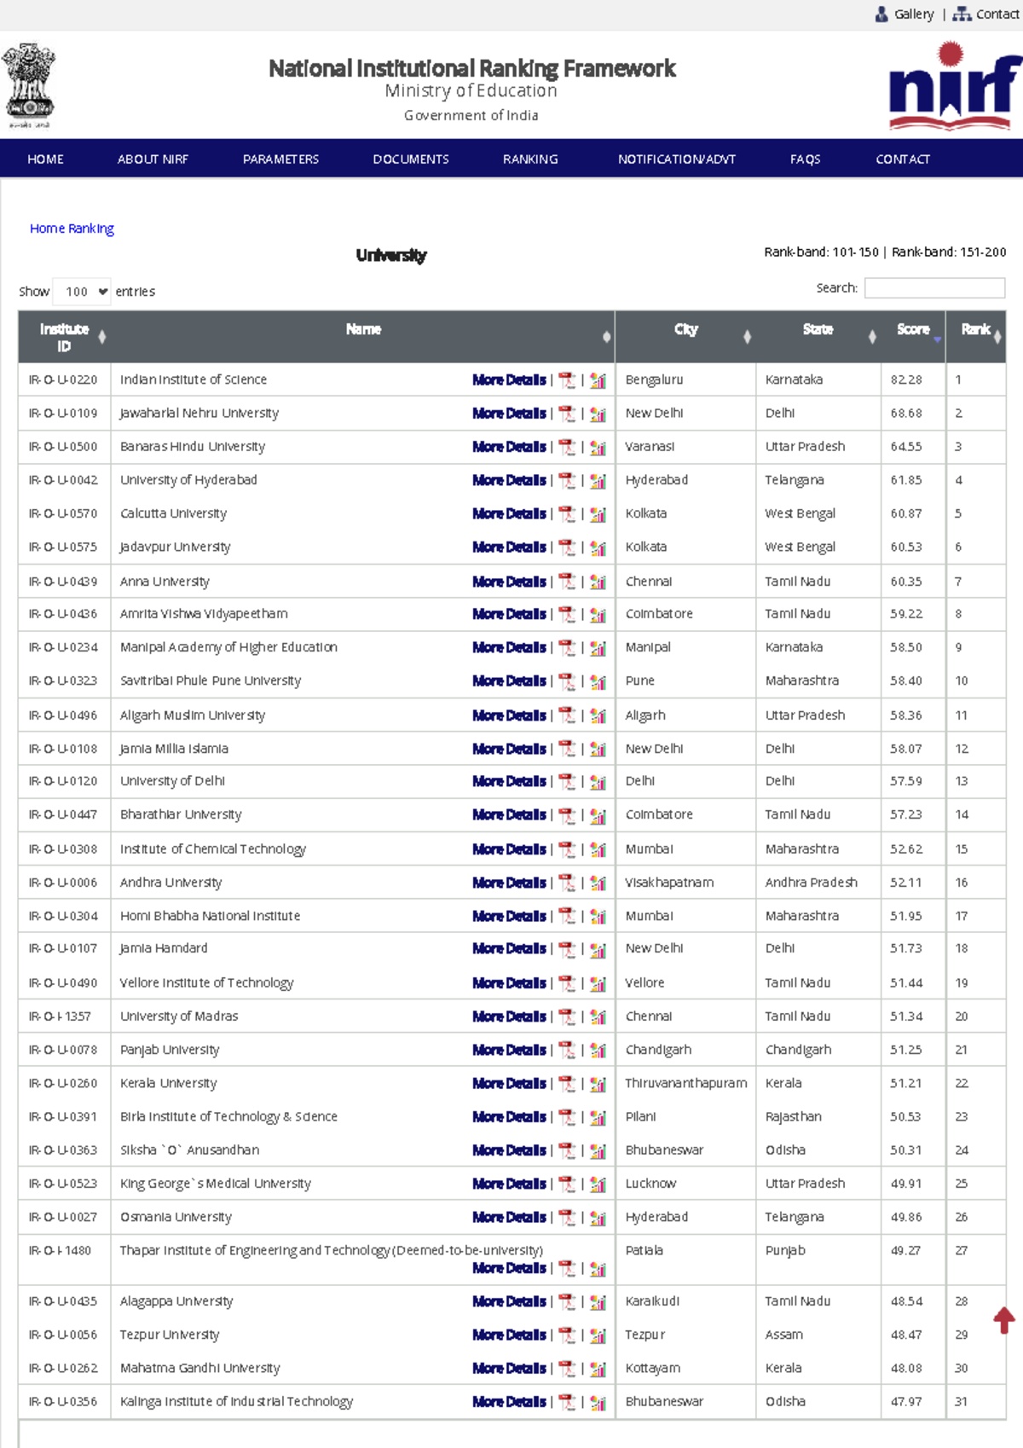Open the HOME menu item
Screen dimensions: 1023x1448
(45, 159)
